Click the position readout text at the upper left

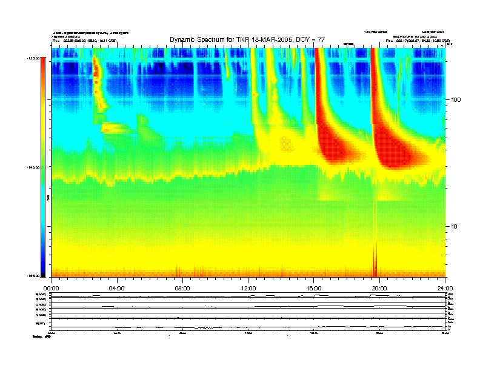pyautogui.click(x=84, y=41)
